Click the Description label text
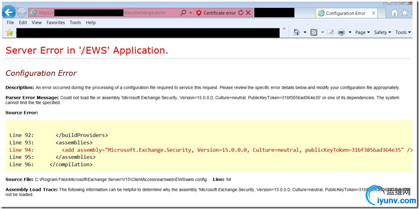This screenshot has height=209, width=419. click(20, 87)
